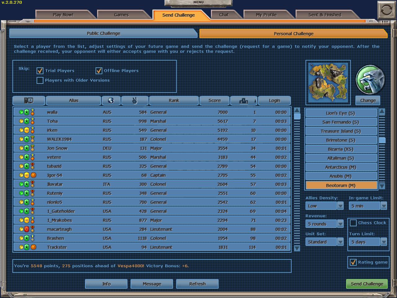
Task: Open the Public Challenge tab
Action: [x=103, y=34]
